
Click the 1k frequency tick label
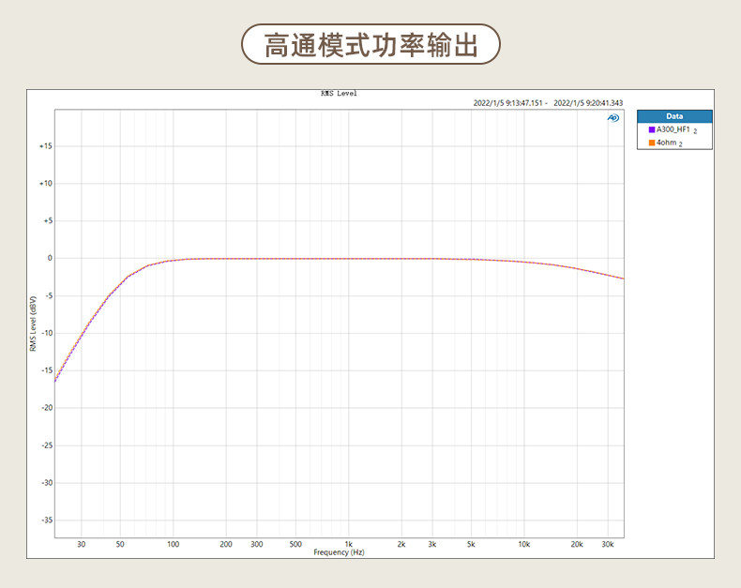pyautogui.click(x=348, y=544)
